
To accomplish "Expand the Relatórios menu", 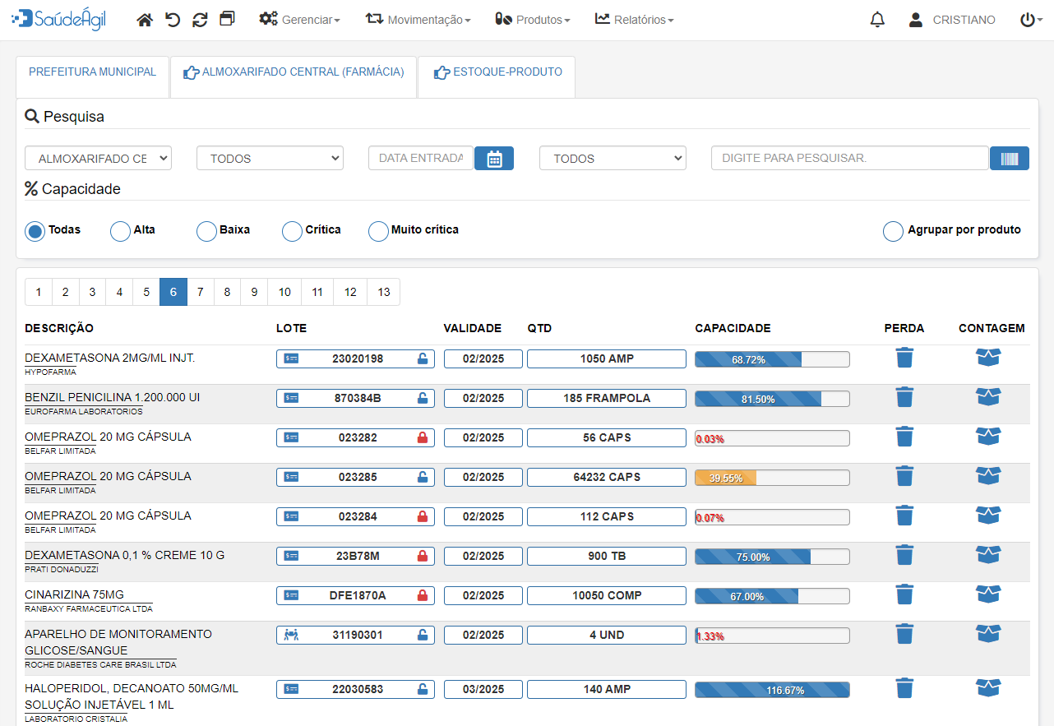I will (635, 20).
